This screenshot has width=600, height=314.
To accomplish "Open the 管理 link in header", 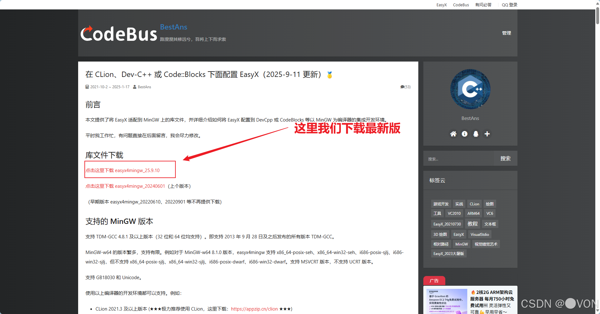I will [x=506, y=33].
